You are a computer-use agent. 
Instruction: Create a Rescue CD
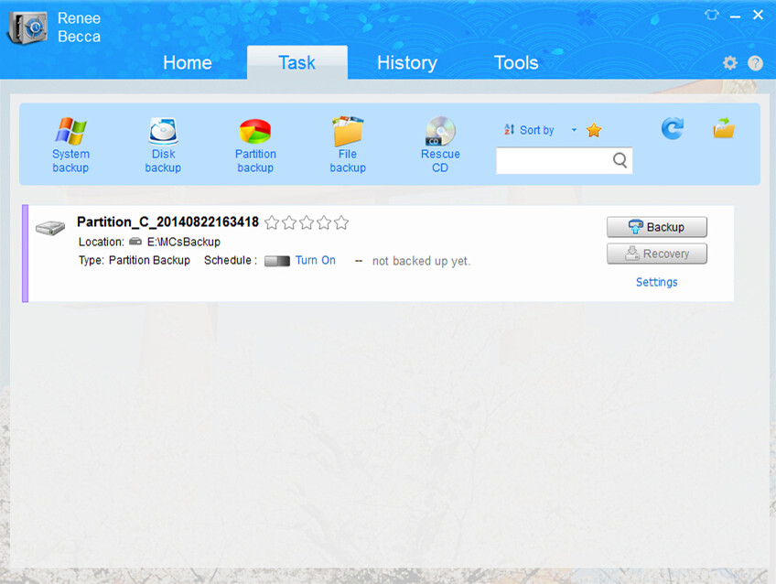(x=440, y=145)
